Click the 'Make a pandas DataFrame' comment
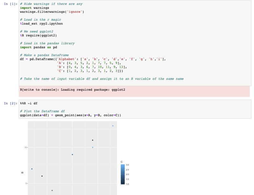This screenshot has width=254, height=195. pos(45,55)
